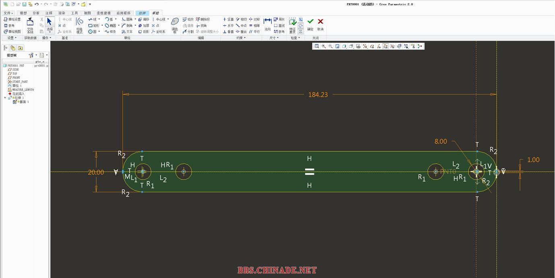Click the 周长 perimeter dimension tool

point(279,19)
